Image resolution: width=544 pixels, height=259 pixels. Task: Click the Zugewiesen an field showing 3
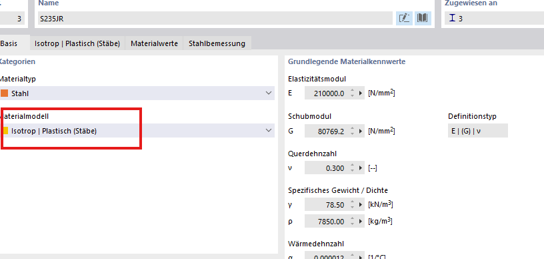pos(495,19)
